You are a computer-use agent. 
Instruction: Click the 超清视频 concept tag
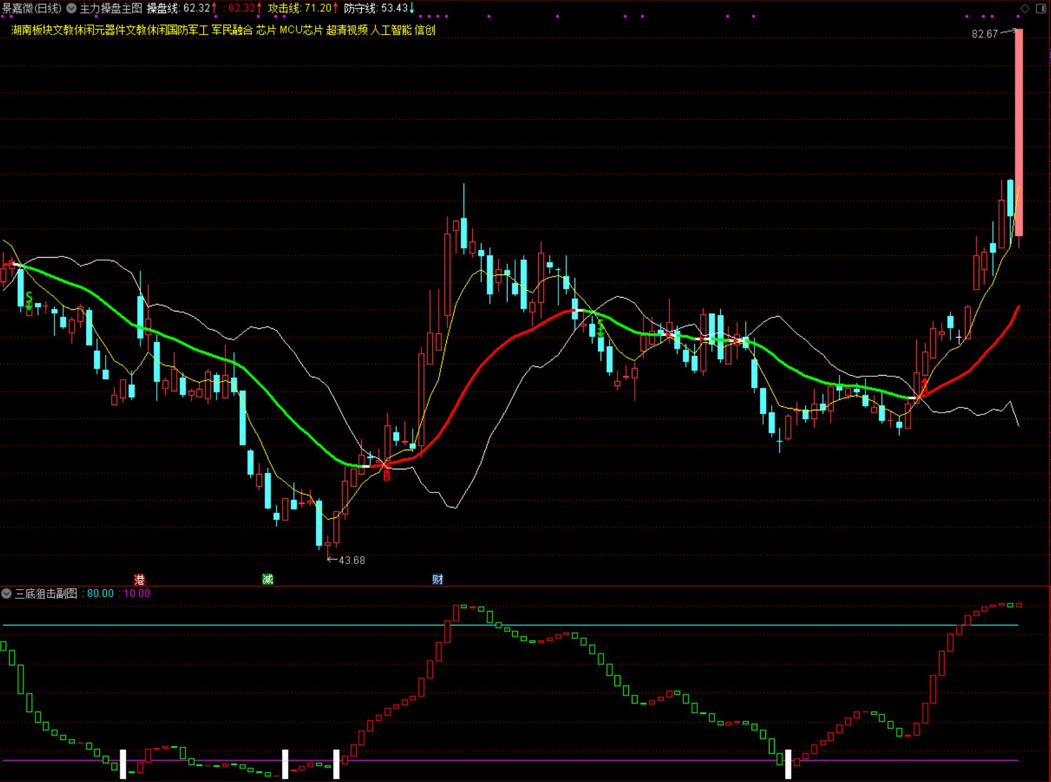click(347, 30)
